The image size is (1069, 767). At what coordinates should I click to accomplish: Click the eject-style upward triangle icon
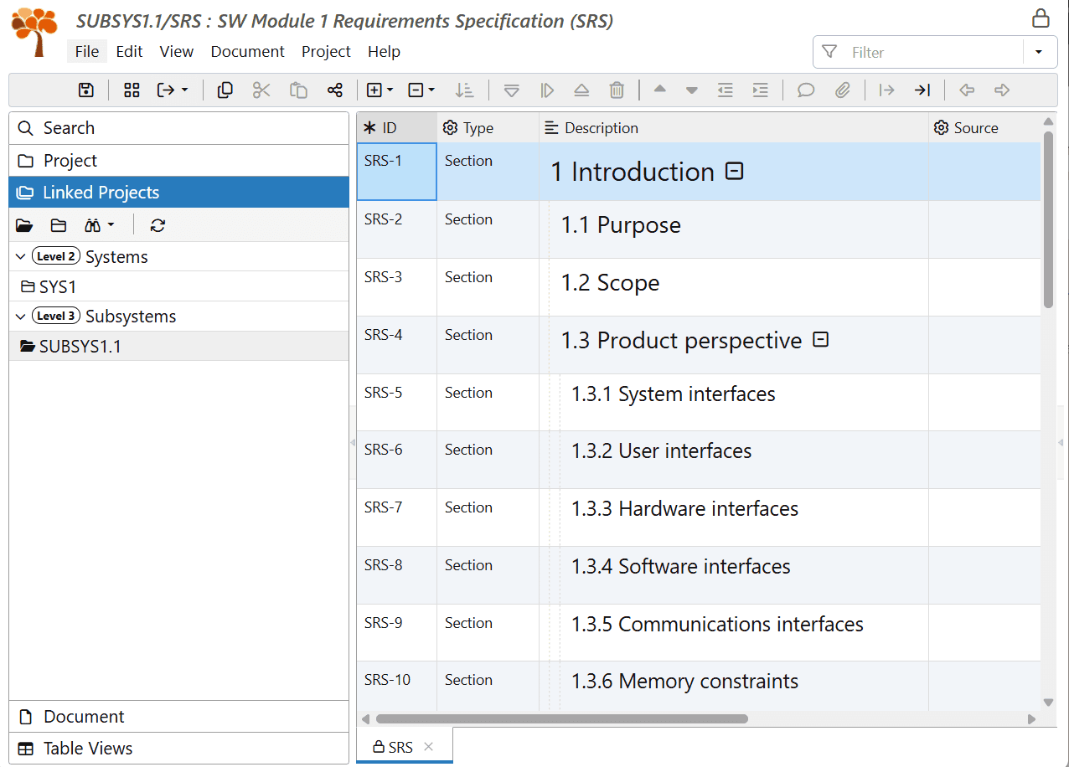(581, 90)
